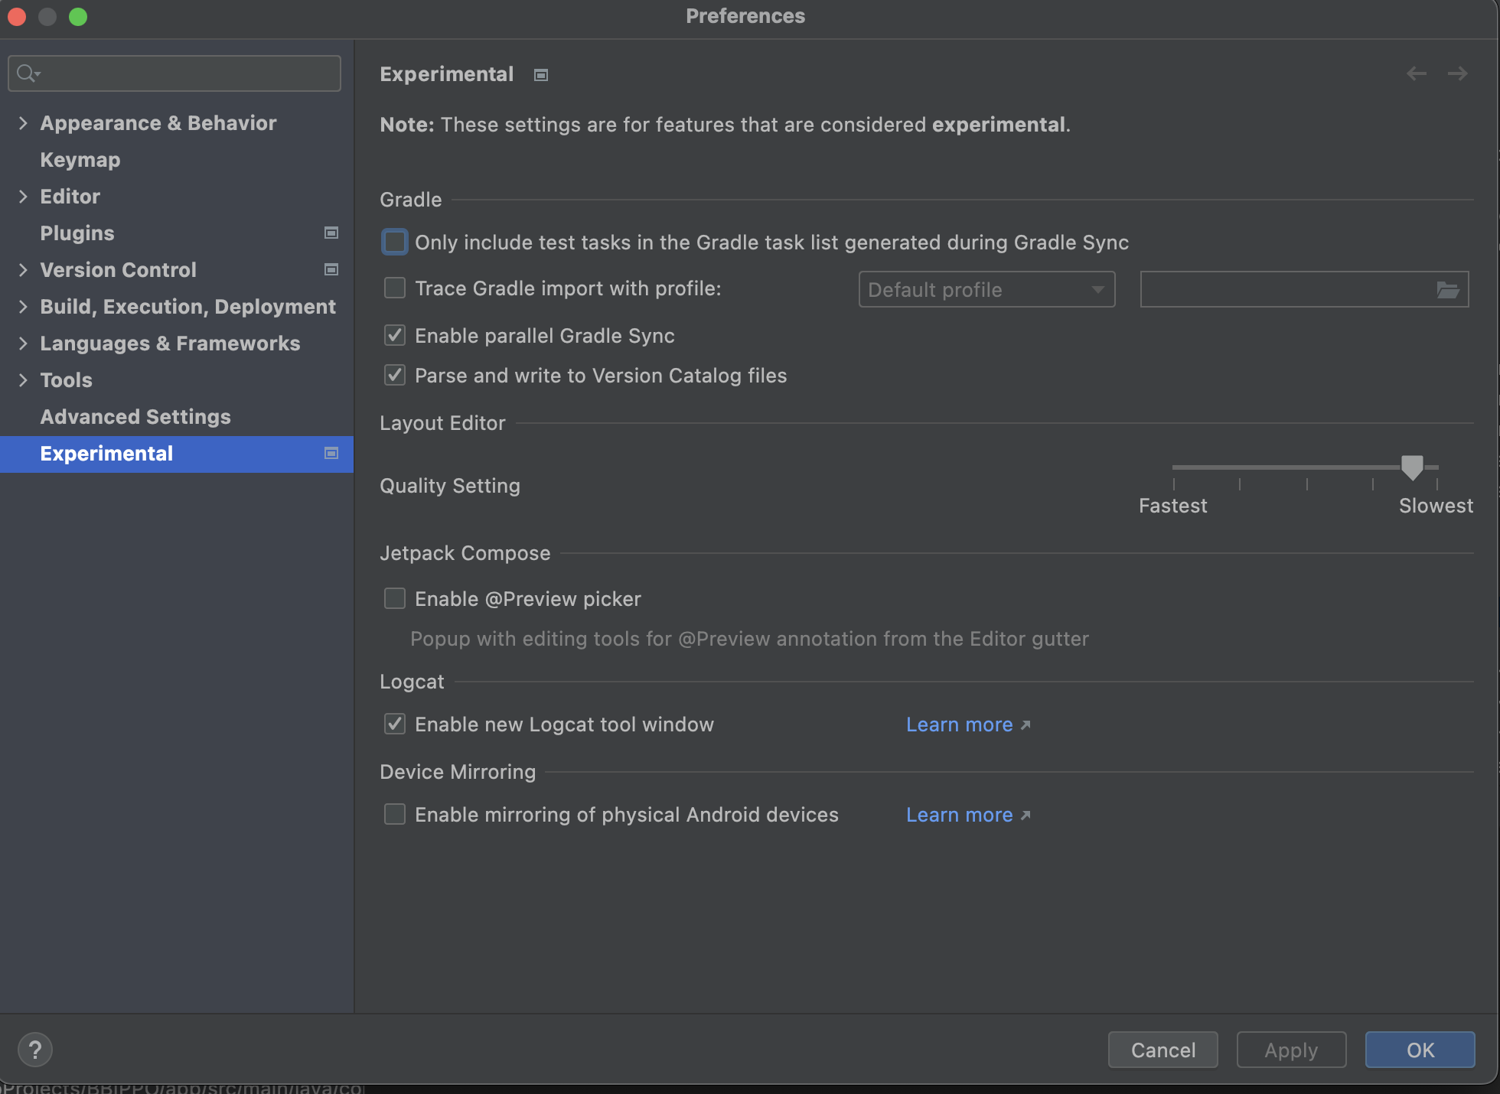The width and height of the screenshot is (1500, 1094).
Task: Go forward using the right arrow
Action: click(1458, 73)
